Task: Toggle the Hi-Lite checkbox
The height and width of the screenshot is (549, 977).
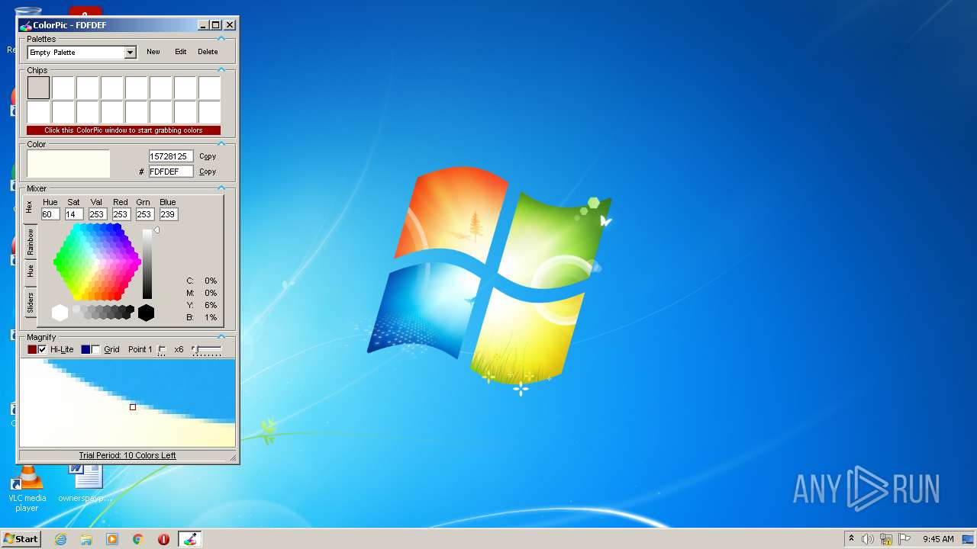Action: (x=42, y=349)
